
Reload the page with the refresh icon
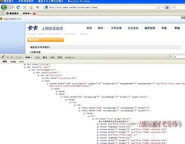tap(18, 7)
